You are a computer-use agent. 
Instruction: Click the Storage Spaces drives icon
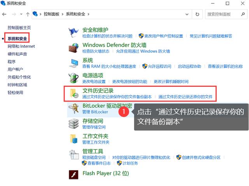[74, 124]
